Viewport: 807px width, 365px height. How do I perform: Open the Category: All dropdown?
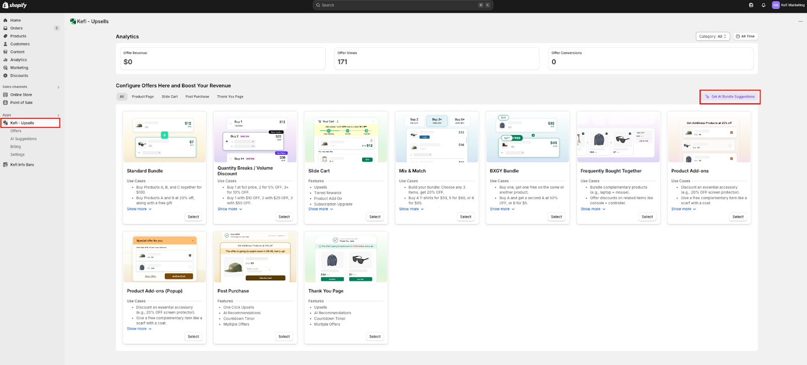coord(712,36)
